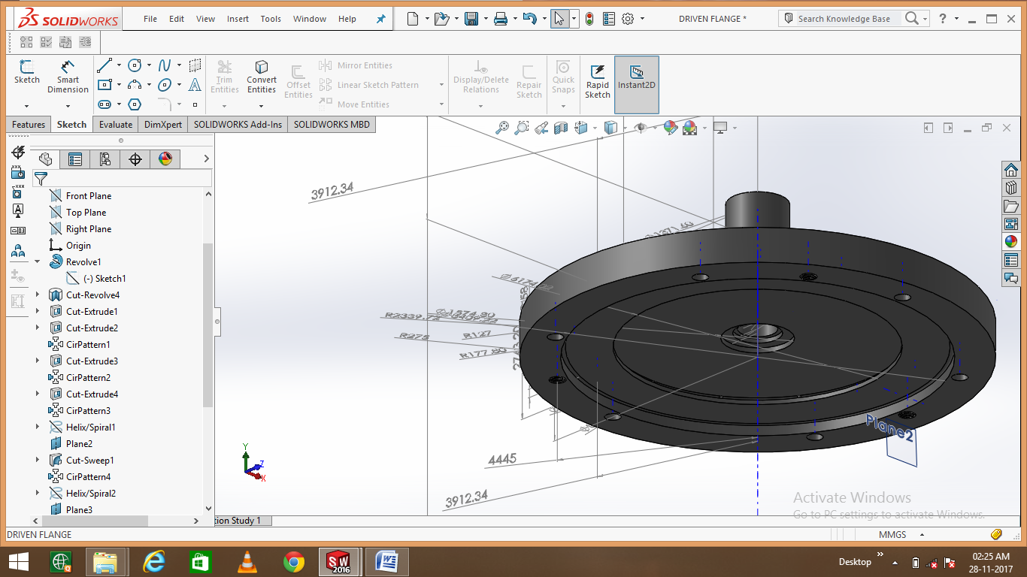1027x577 pixels.
Task: Open the Edit Appearance icon
Action: coord(669,128)
